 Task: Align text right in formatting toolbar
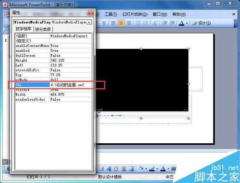[129, 23]
